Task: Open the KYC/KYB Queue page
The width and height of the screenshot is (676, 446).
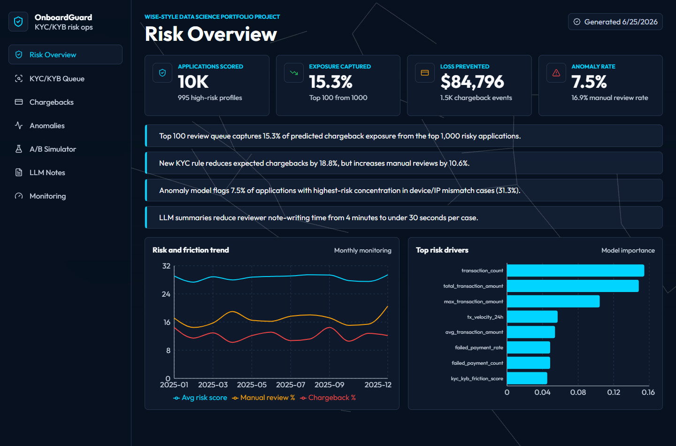Action: tap(65, 78)
